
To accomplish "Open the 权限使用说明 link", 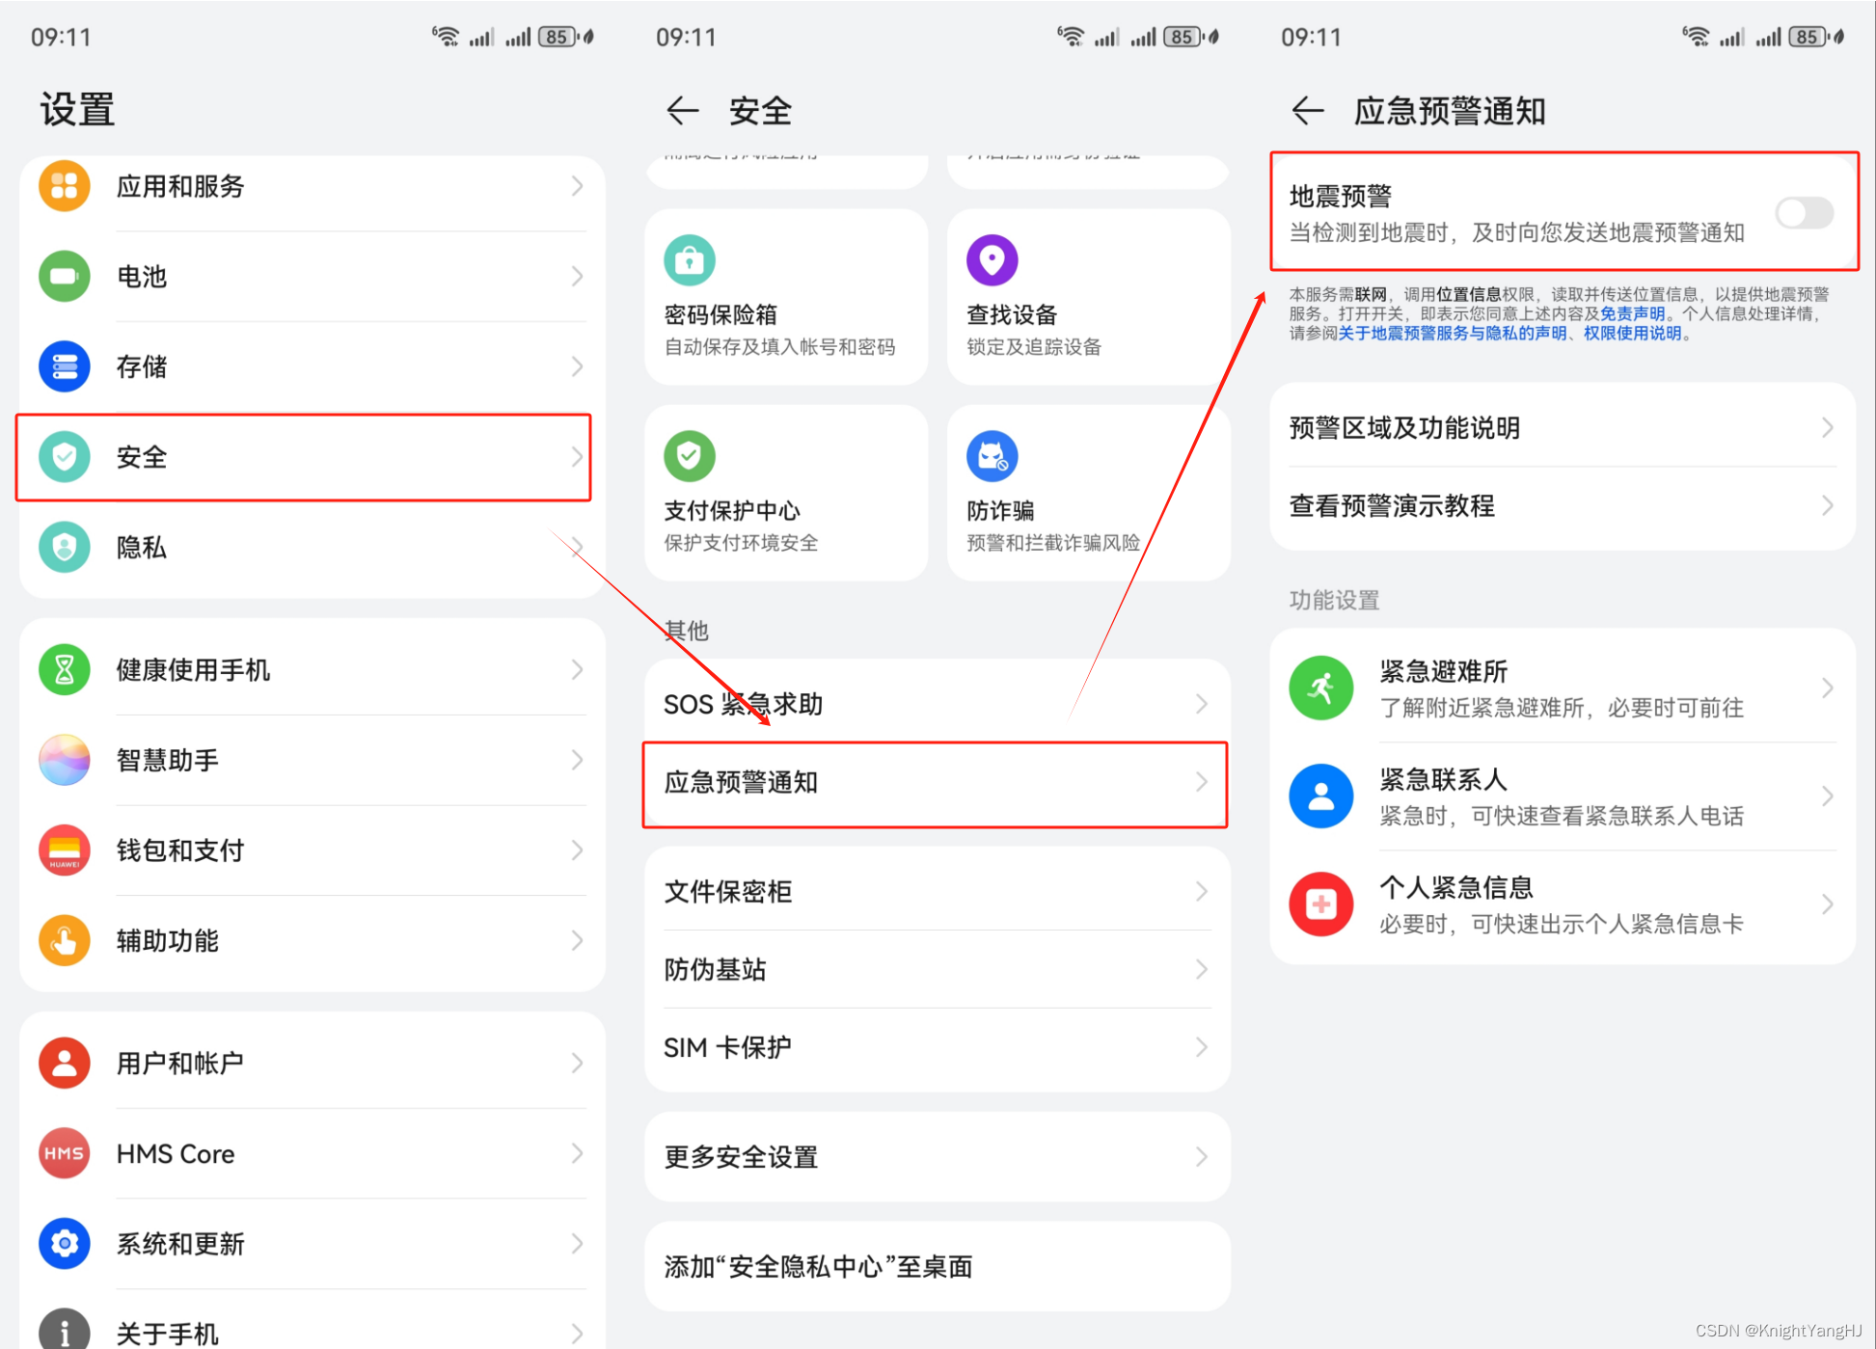I will click(1632, 334).
